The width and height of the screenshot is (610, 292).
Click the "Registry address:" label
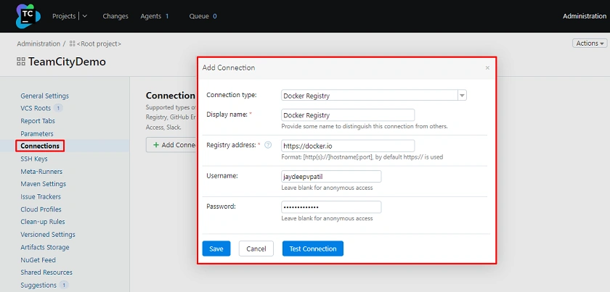coord(232,145)
